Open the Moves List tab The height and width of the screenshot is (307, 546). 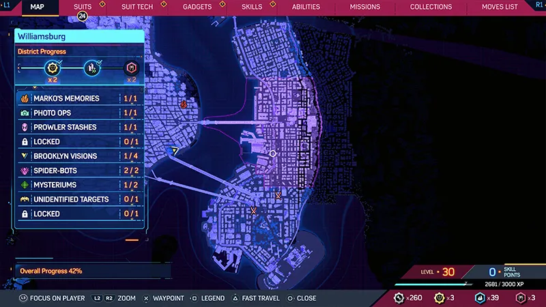500,7
